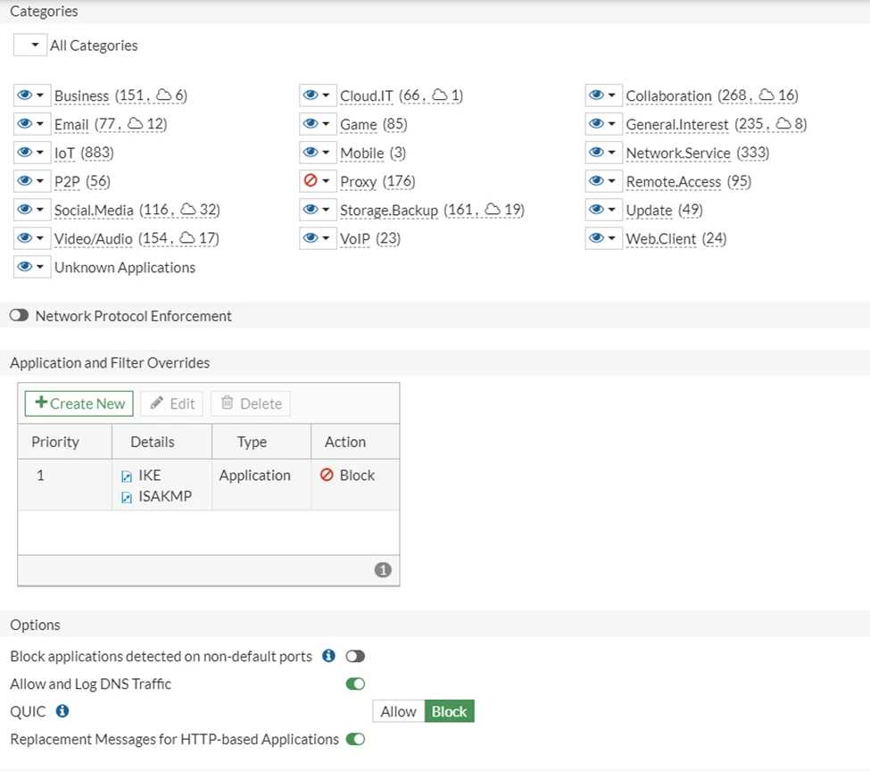
Task: Open action dropdown arrow for IoT
Action: pyautogui.click(x=40, y=152)
